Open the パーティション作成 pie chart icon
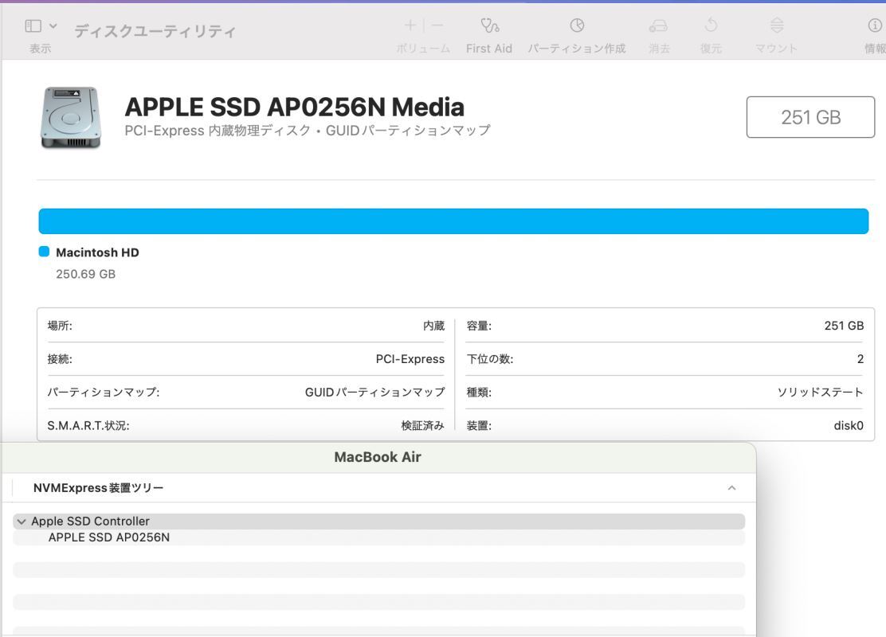Screen dimensions: 886x637 pyautogui.click(x=577, y=25)
